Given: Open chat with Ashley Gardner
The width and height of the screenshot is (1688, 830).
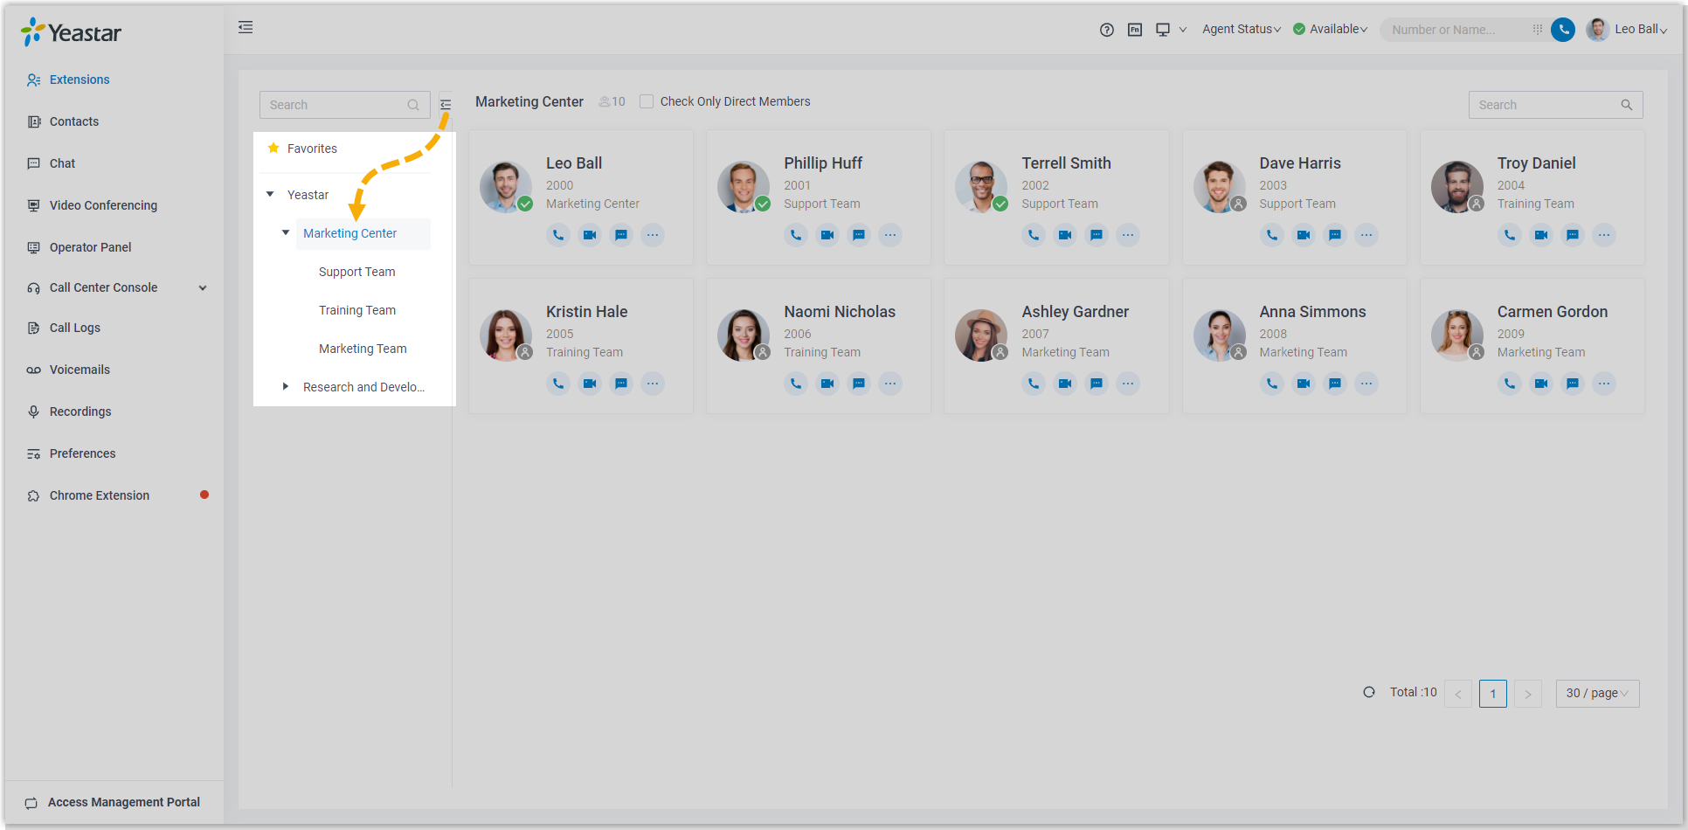Looking at the screenshot, I should 1097,384.
